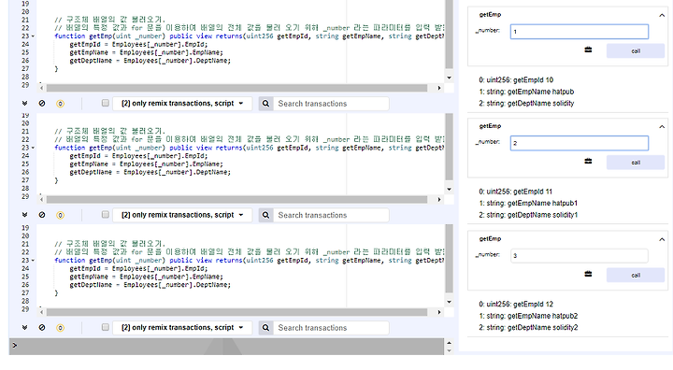Call getEmp with _number 3
Screen dimensions: 673x370
click(x=636, y=275)
